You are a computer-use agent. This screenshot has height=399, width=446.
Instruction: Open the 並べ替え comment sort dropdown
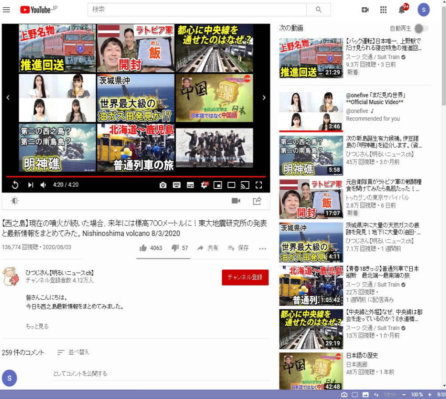click(74, 352)
